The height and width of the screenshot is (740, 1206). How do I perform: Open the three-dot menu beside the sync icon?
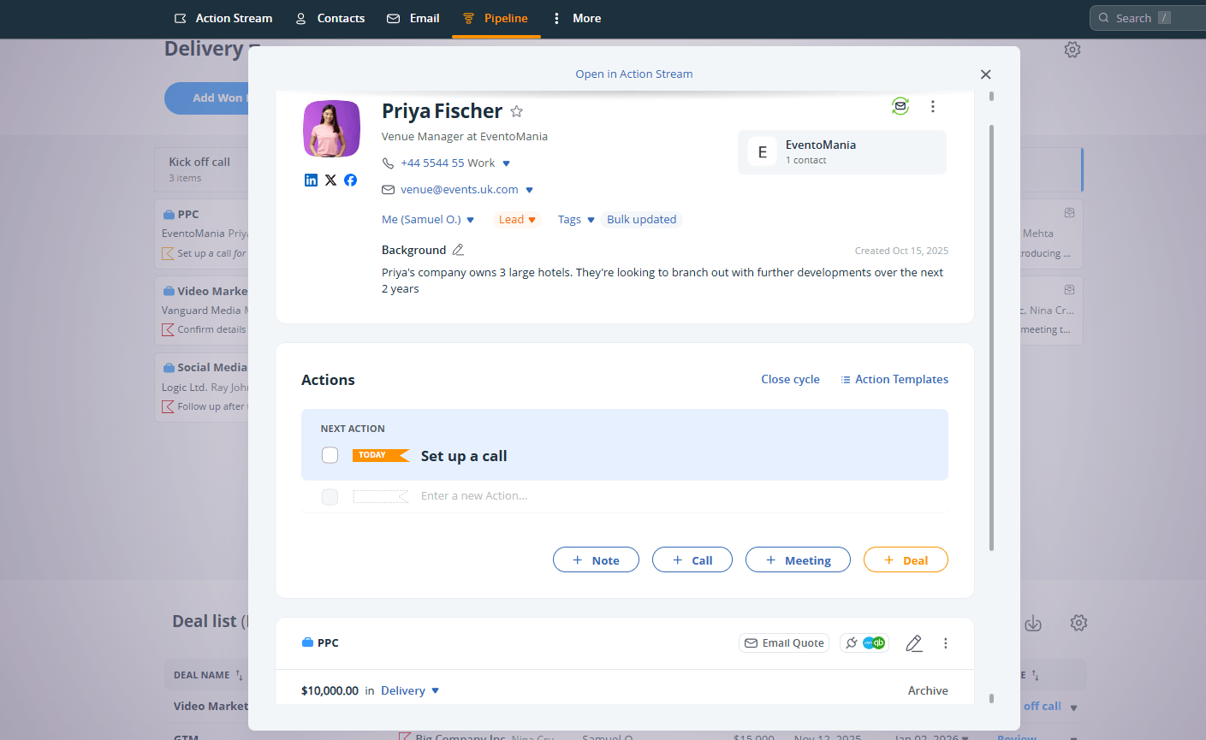[932, 106]
